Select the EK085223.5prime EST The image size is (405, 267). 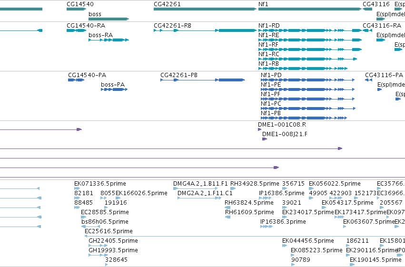[293, 256]
